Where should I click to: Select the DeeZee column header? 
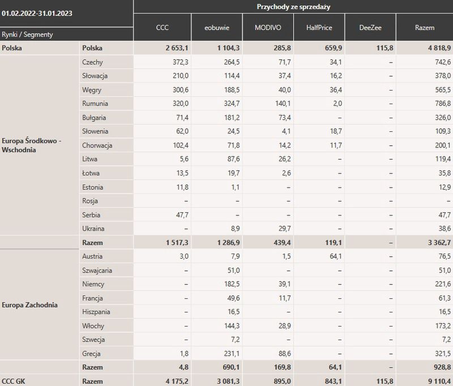click(370, 27)
